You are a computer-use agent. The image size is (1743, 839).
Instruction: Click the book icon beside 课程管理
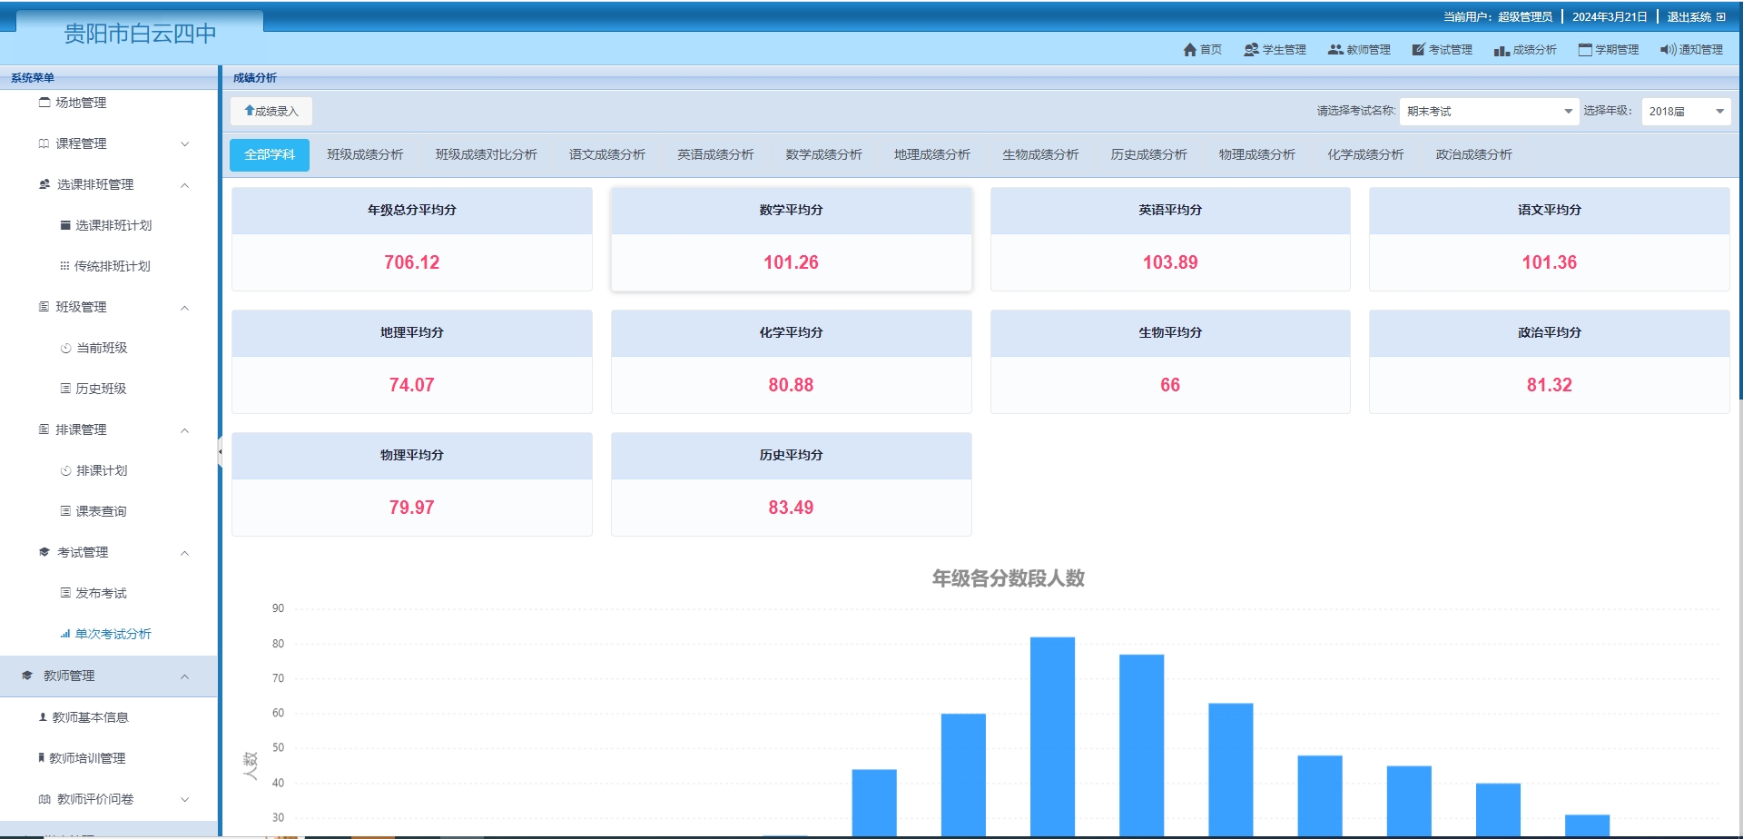click(x=44, y=143)
